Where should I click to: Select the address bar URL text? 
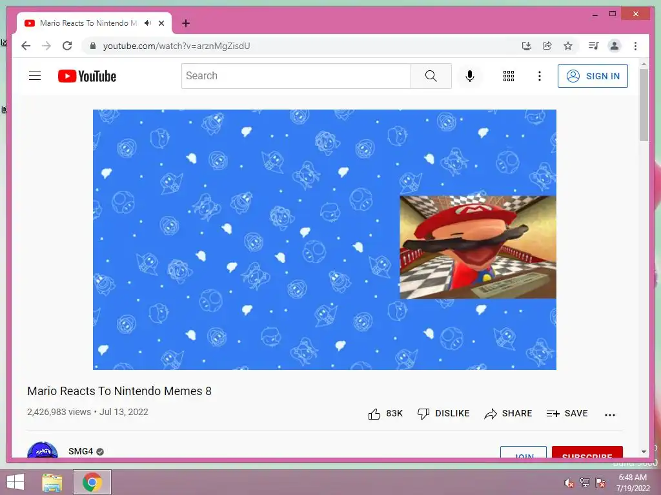click(x=176, y=46)
